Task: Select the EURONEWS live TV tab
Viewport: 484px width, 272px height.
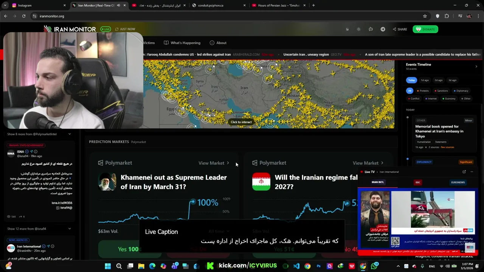Action: pyautogui.click(x=458, y=182)
